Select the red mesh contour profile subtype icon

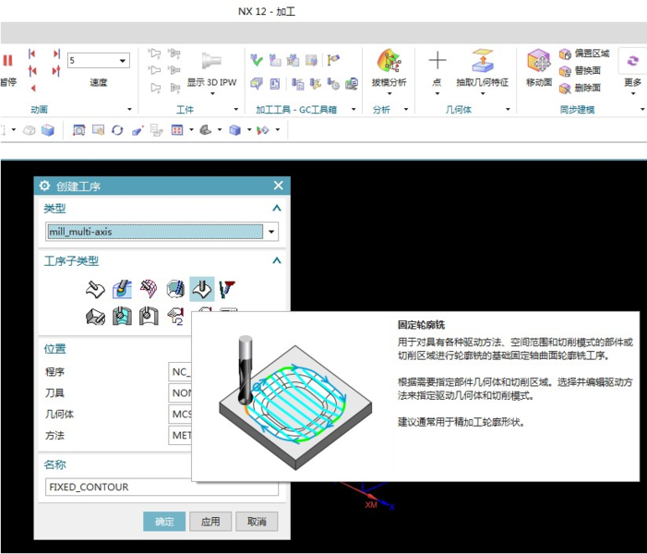[149, 289]
